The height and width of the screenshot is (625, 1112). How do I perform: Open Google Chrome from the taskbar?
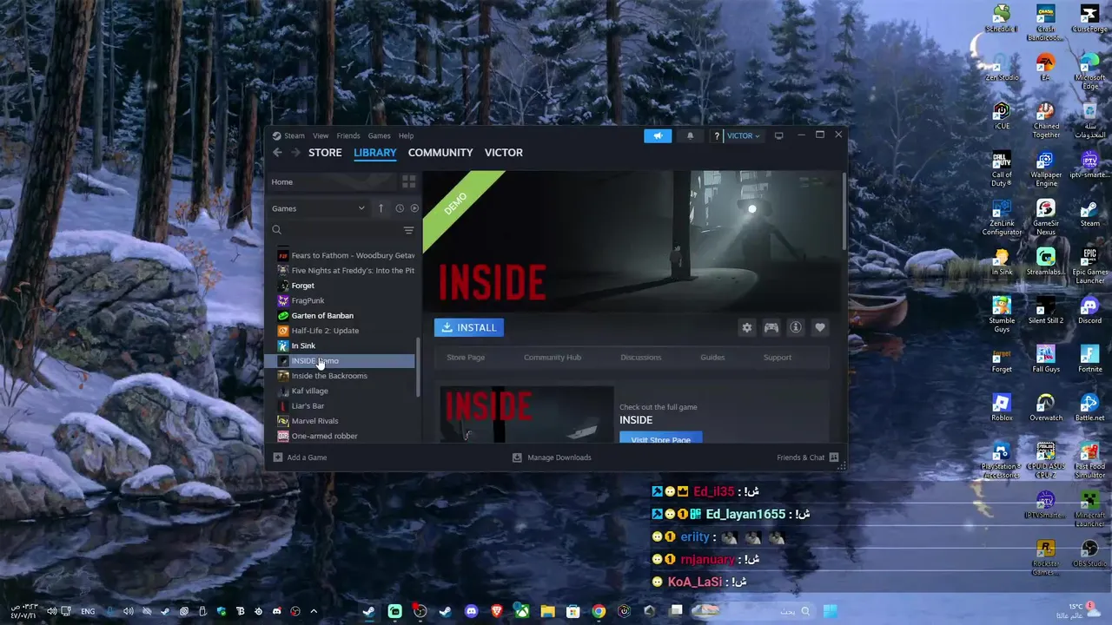click(599, 611)
